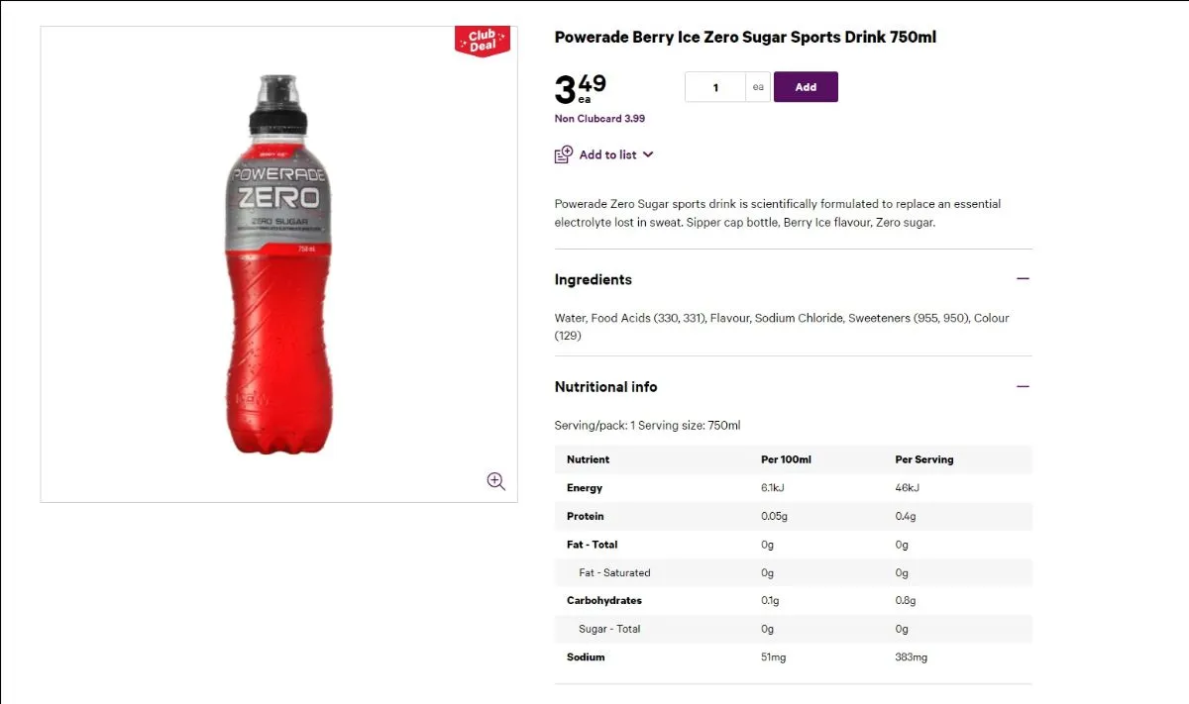
Task: Click the Non Clubcard 3.99 price note
Action: pos(600,119)
